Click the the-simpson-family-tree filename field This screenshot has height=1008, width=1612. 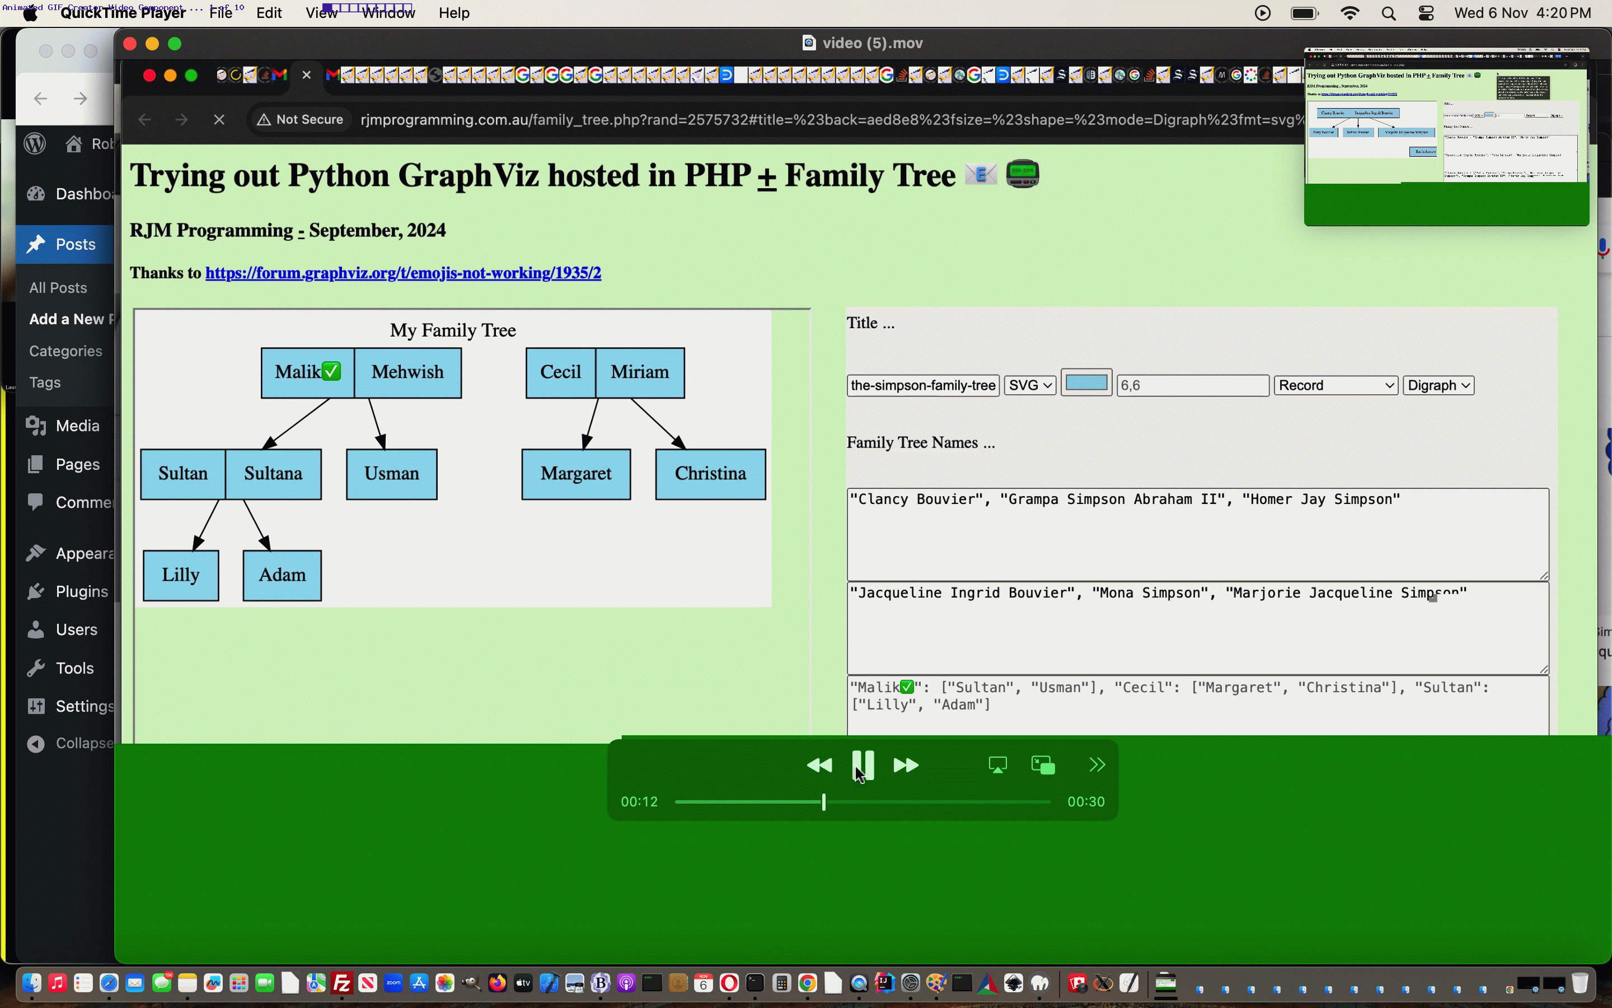click(x=922, y=385)
